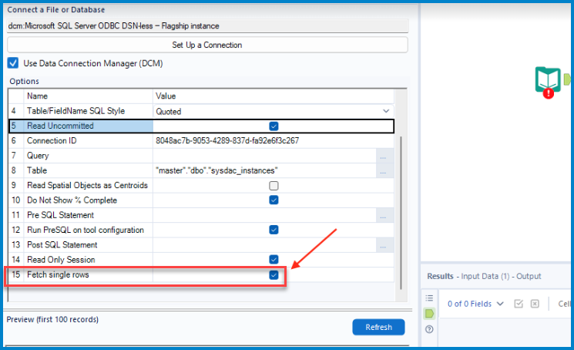Toggle the Read Uncommitted checkbox
The height and width of the screenshot is (350, 574).
coord(274,126)
